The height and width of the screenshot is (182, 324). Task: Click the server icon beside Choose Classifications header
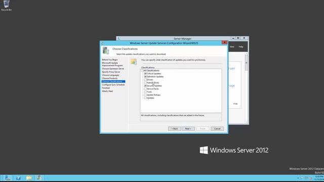[106, 51]
